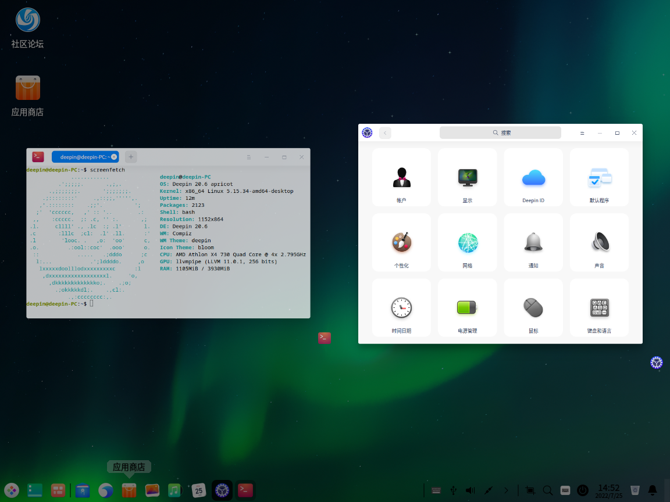Screen dimensions: 670x502
Task: Open the Deepin ID cloud settings
Action: click(x=533, y=178)
